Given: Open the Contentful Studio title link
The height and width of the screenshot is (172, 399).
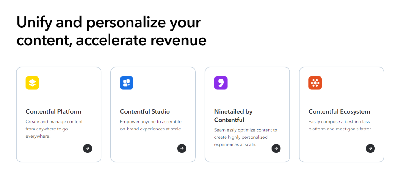Looking at the screenshot, I should [145, 111].
